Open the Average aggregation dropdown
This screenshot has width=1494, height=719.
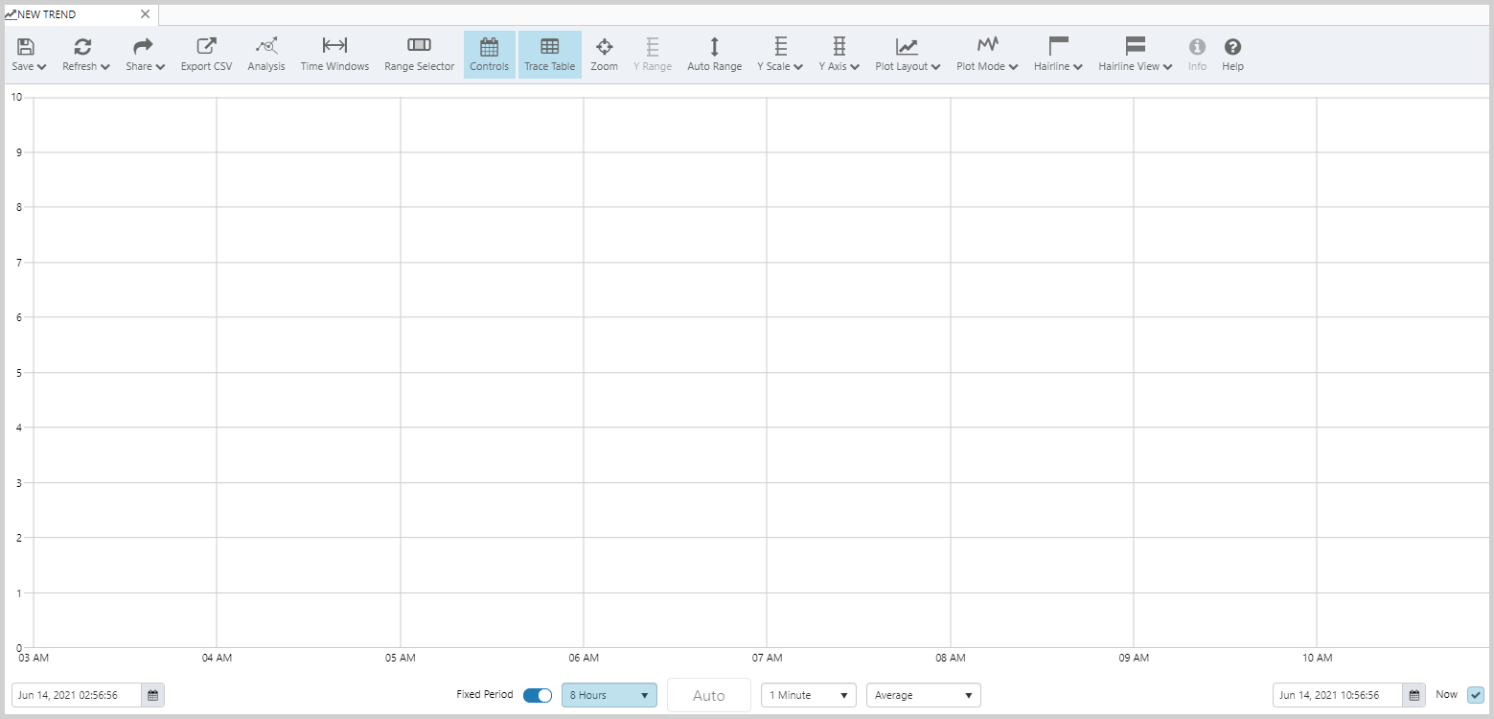click(x=923, y=695)
